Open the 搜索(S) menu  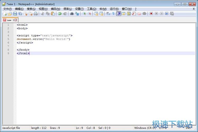tap(31, 9)
